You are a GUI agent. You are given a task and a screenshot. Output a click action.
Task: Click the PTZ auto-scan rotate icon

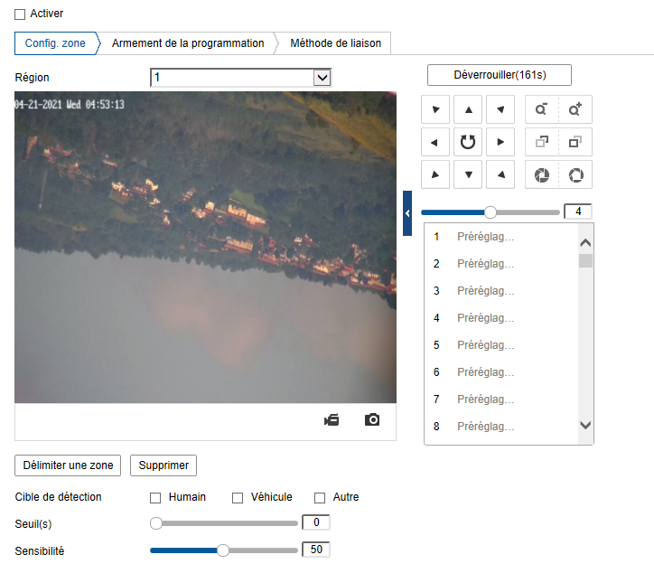pos(467,142)
